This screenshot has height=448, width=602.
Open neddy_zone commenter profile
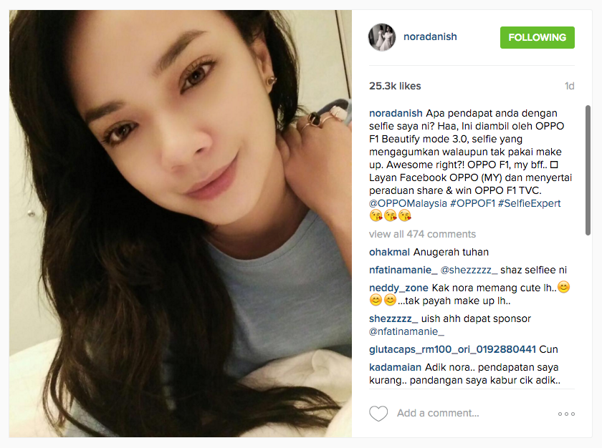(x=398, y=288)
